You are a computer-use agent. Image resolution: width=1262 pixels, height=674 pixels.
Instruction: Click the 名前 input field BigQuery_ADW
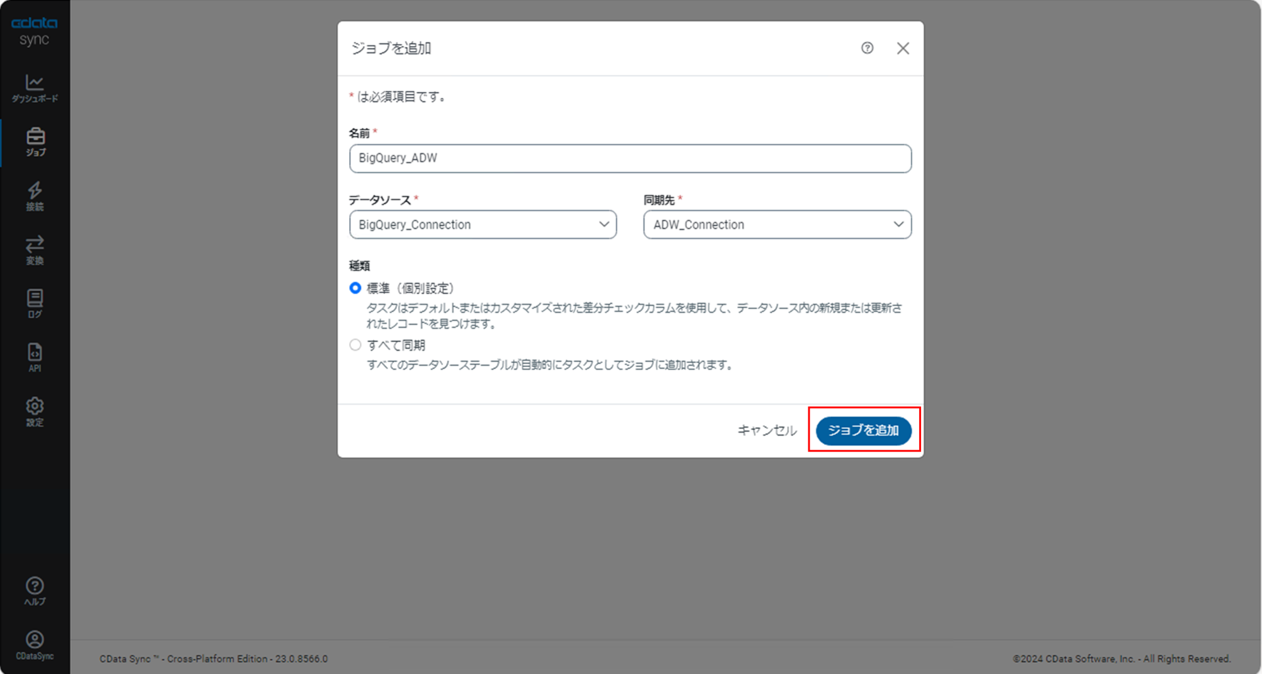coord(630,158)
